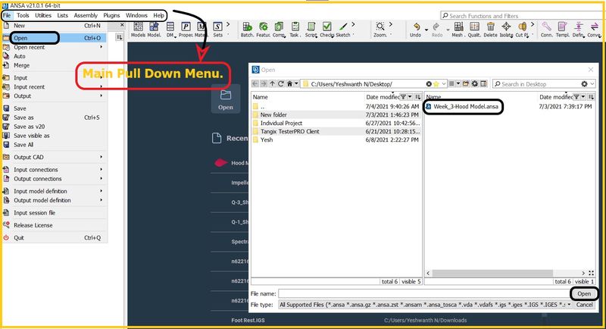Bookmark current path with star icon
This screenshot has width=606, height=329.
point(436,84)
